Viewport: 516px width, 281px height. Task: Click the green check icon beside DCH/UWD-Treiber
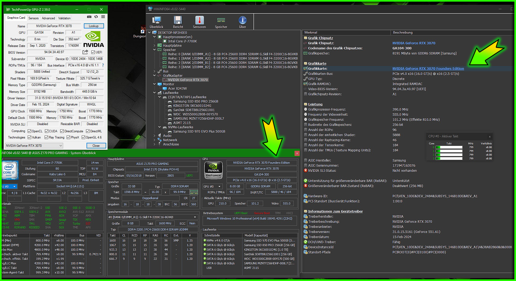305,242
